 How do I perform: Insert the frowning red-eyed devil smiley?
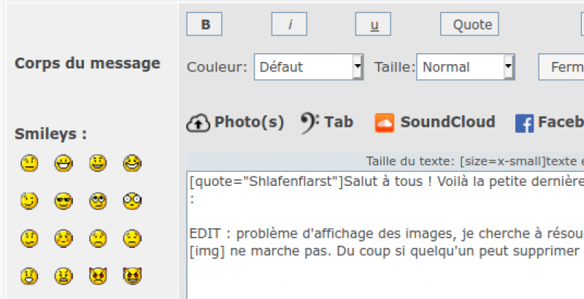pos(98,276)
